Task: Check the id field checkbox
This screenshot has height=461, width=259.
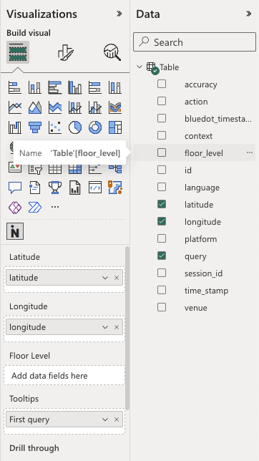Action: 162,170
